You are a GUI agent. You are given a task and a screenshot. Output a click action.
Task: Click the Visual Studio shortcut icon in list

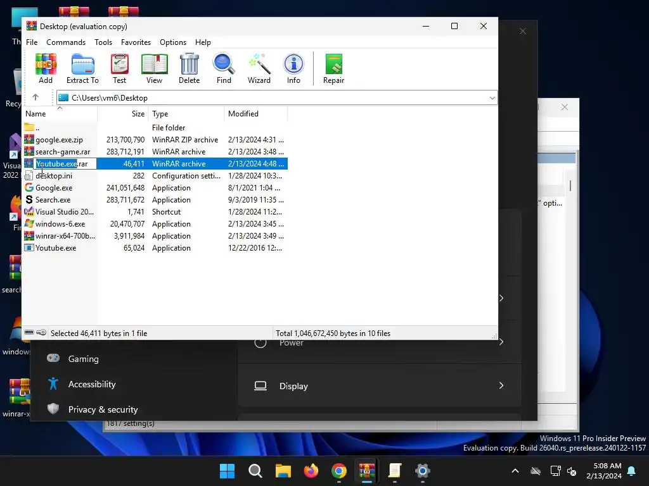pos(29,211)
